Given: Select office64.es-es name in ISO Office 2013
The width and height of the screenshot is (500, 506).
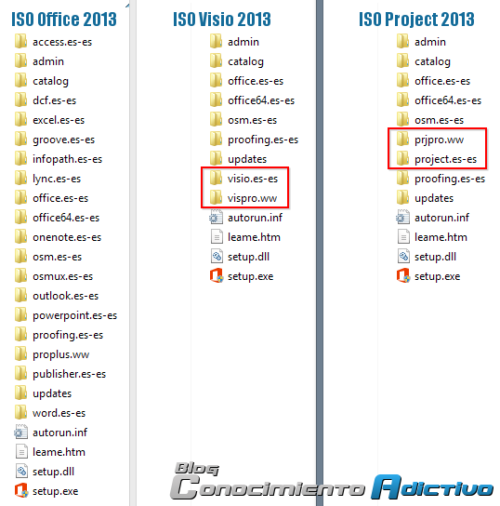Looking at the screenshot, I should (66, 218).
